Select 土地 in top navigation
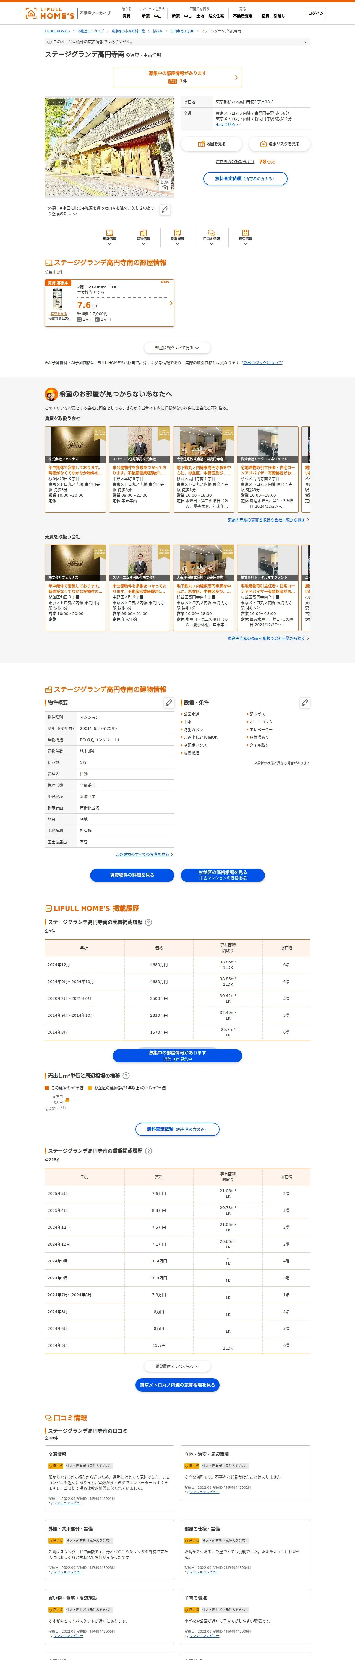Image resolution: width=355 pixels, height=1660 pixels. 200,16
